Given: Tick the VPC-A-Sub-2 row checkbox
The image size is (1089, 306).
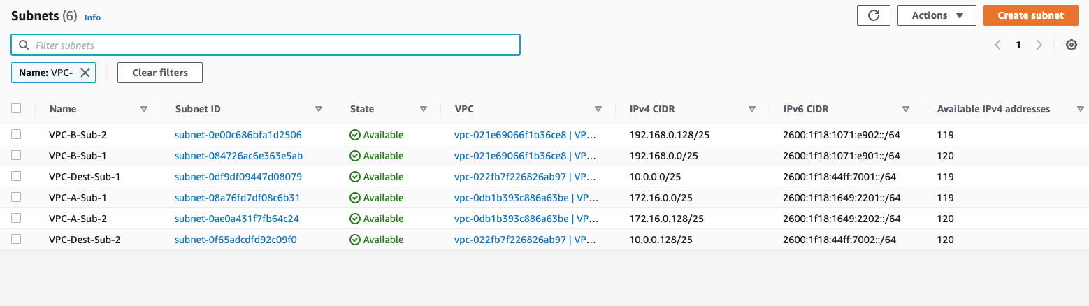Looking at the screenshot, I should [16, 218].
